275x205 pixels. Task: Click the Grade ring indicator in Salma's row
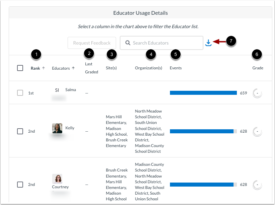click(x=257, y=92)
